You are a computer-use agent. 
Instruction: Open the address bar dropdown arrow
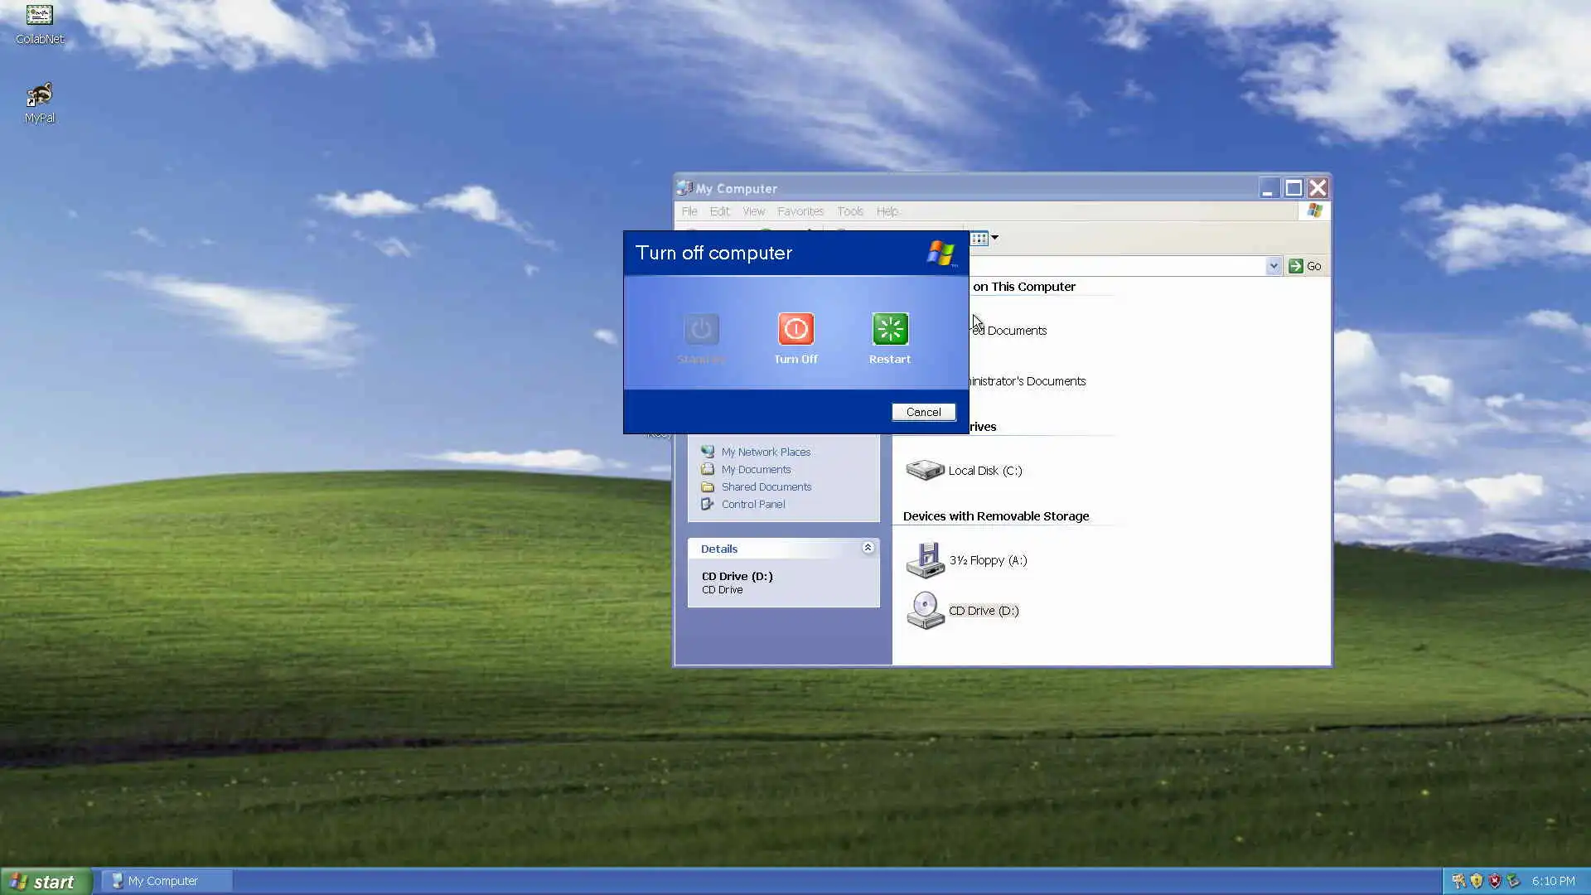[1273, 266]
